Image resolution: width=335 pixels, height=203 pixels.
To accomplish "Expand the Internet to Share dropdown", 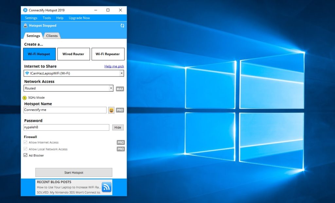I will tap(122, 74).
